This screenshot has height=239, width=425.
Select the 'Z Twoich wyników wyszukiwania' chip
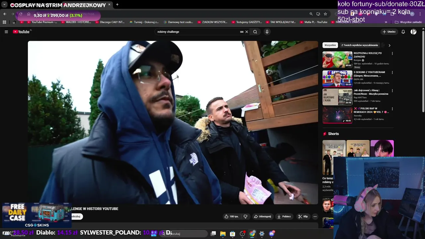point(360,45)
